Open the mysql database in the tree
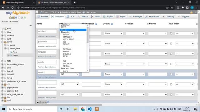Screen dimensions: 200x112 click(10, 78)
